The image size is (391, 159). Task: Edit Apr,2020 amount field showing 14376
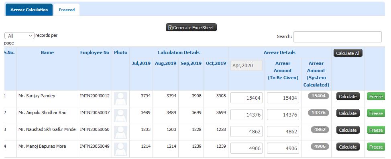click(246, 115)
